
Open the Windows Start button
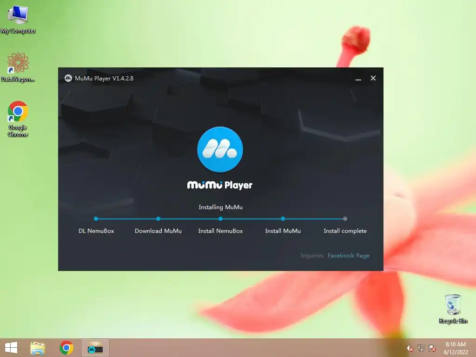point(11,348)
